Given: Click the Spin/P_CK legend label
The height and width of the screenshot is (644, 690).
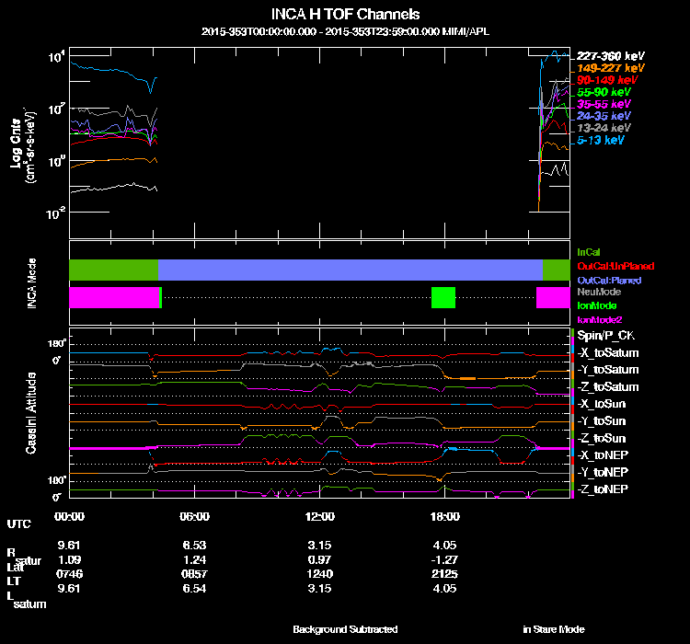Looking at the screenshot, I should pos(605,336).
